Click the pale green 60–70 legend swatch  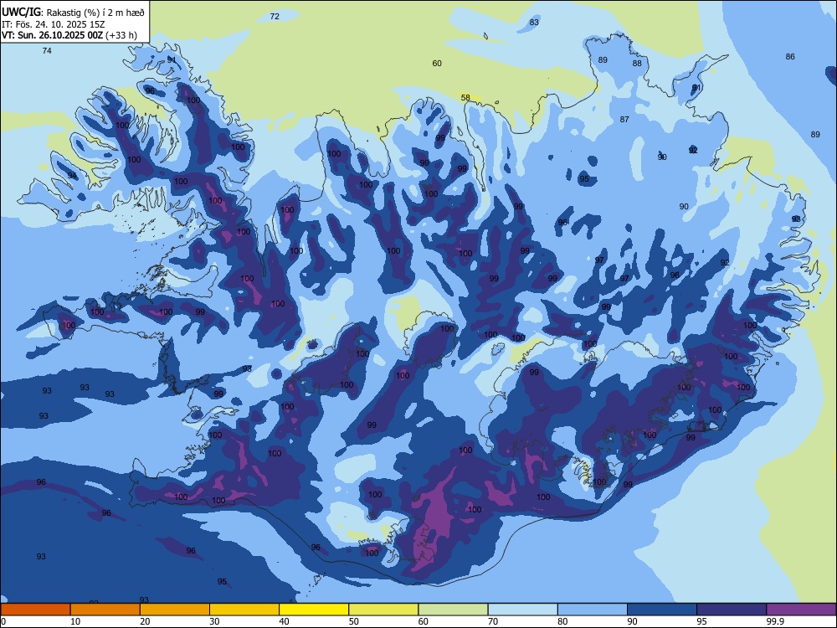[x=453, y=610]
